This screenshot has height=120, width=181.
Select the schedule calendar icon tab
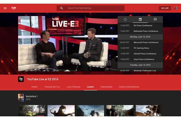coord(140,19)
